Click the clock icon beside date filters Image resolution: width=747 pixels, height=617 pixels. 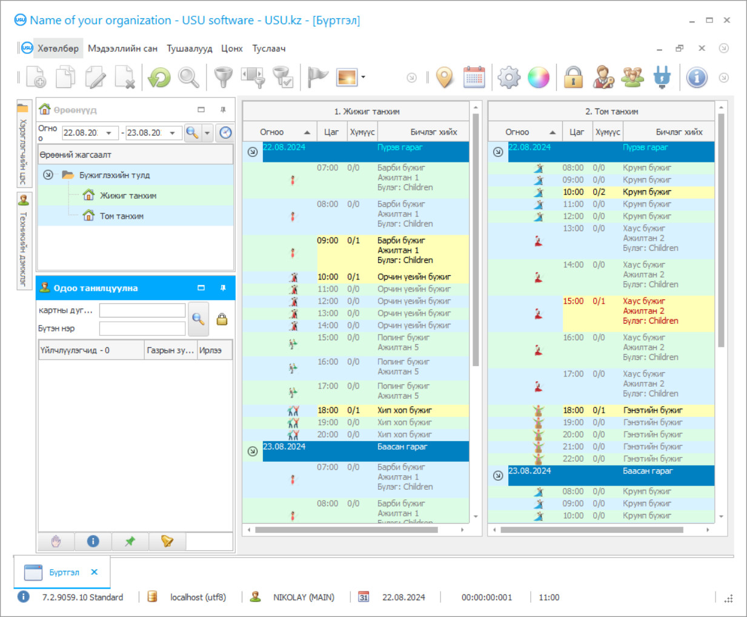point(225,133)
